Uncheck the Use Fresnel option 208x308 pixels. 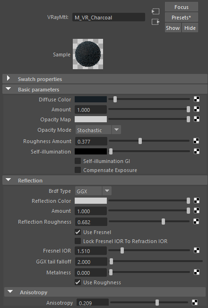pyautogui.click(x=78, y=232)
